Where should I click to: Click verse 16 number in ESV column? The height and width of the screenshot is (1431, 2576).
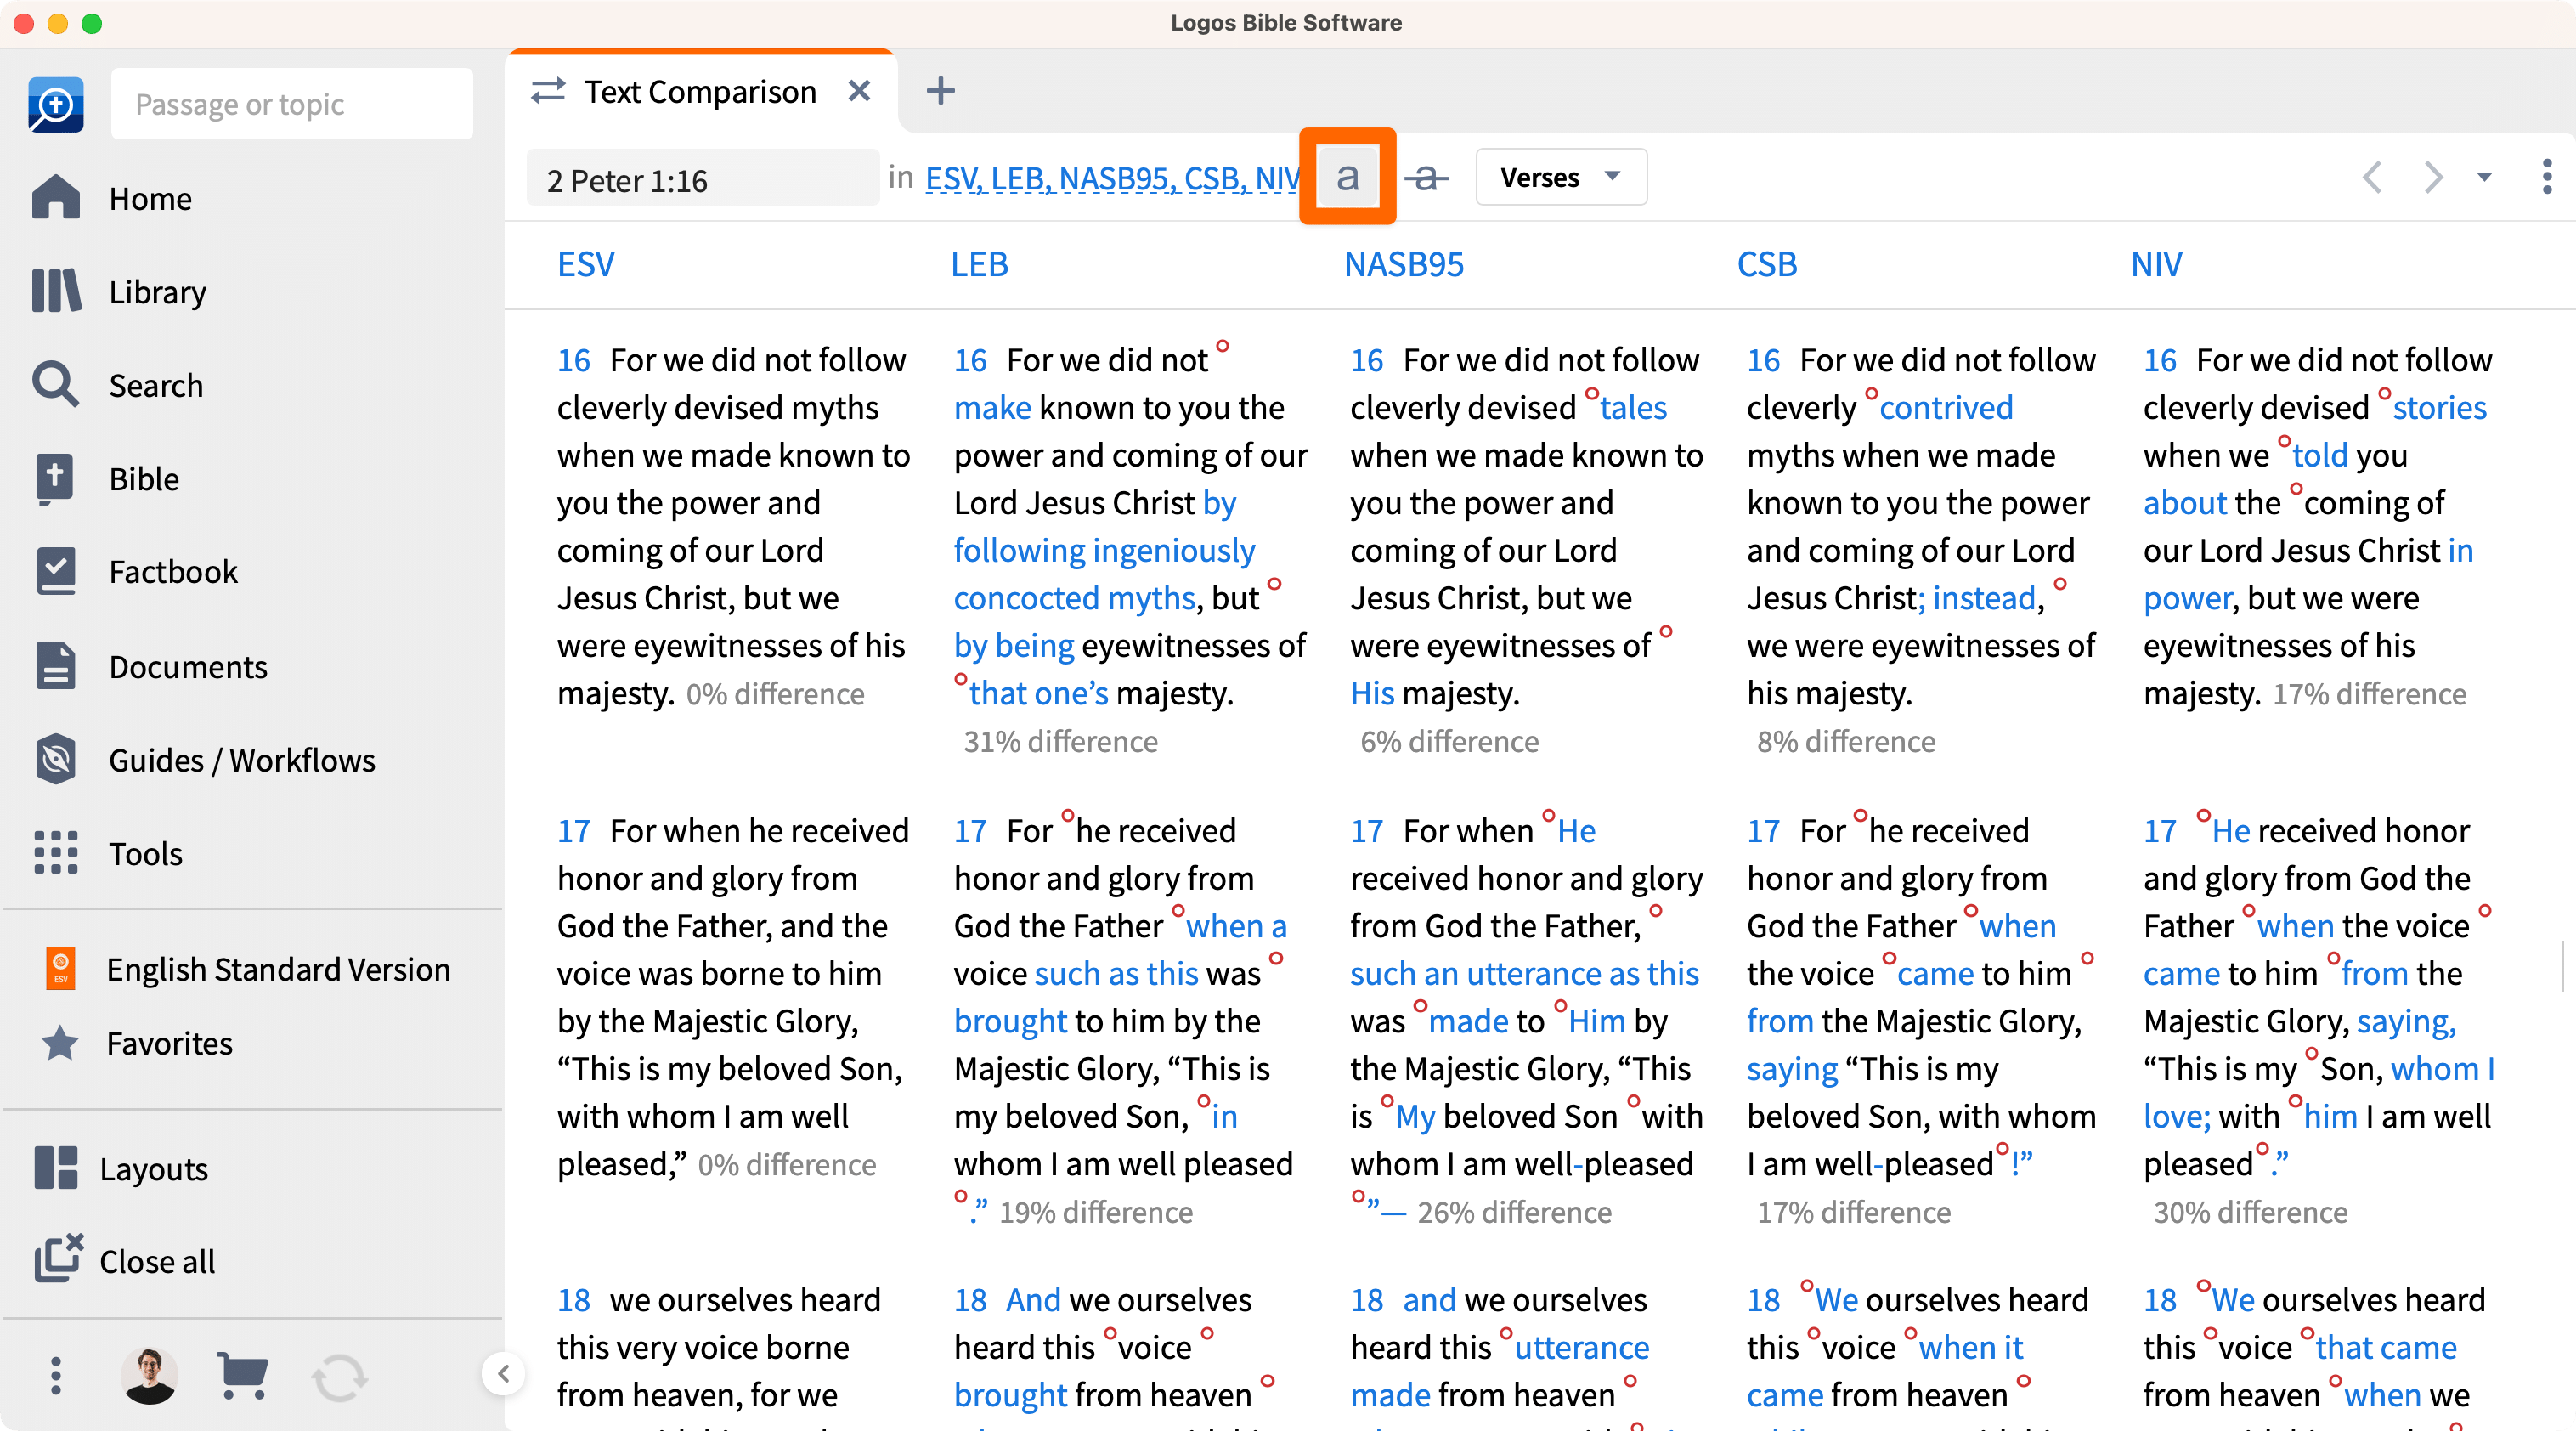[573, 360]
